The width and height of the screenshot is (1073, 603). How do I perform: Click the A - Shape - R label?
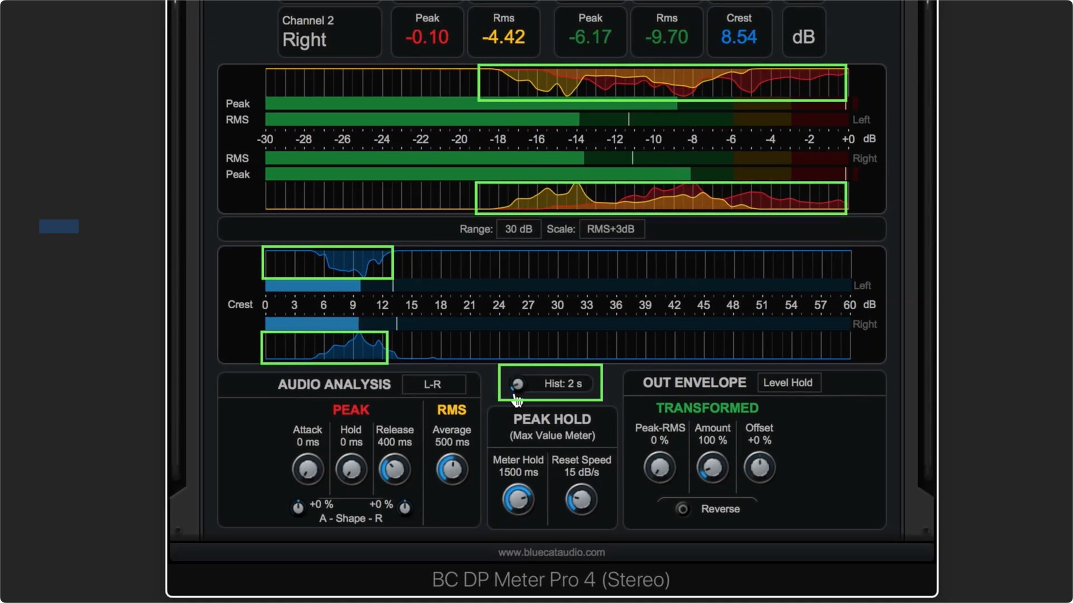pos(351,518)
